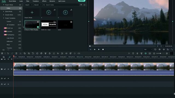Image resolution: width=175 pixels, height=98 pixels.
Task: Click the Search media field
Action: tap(61, 5)
